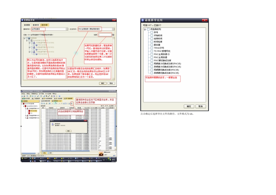Click first icon in OMC main toolbar
This screenshot has height=195, width=276.
click(22, 96)
